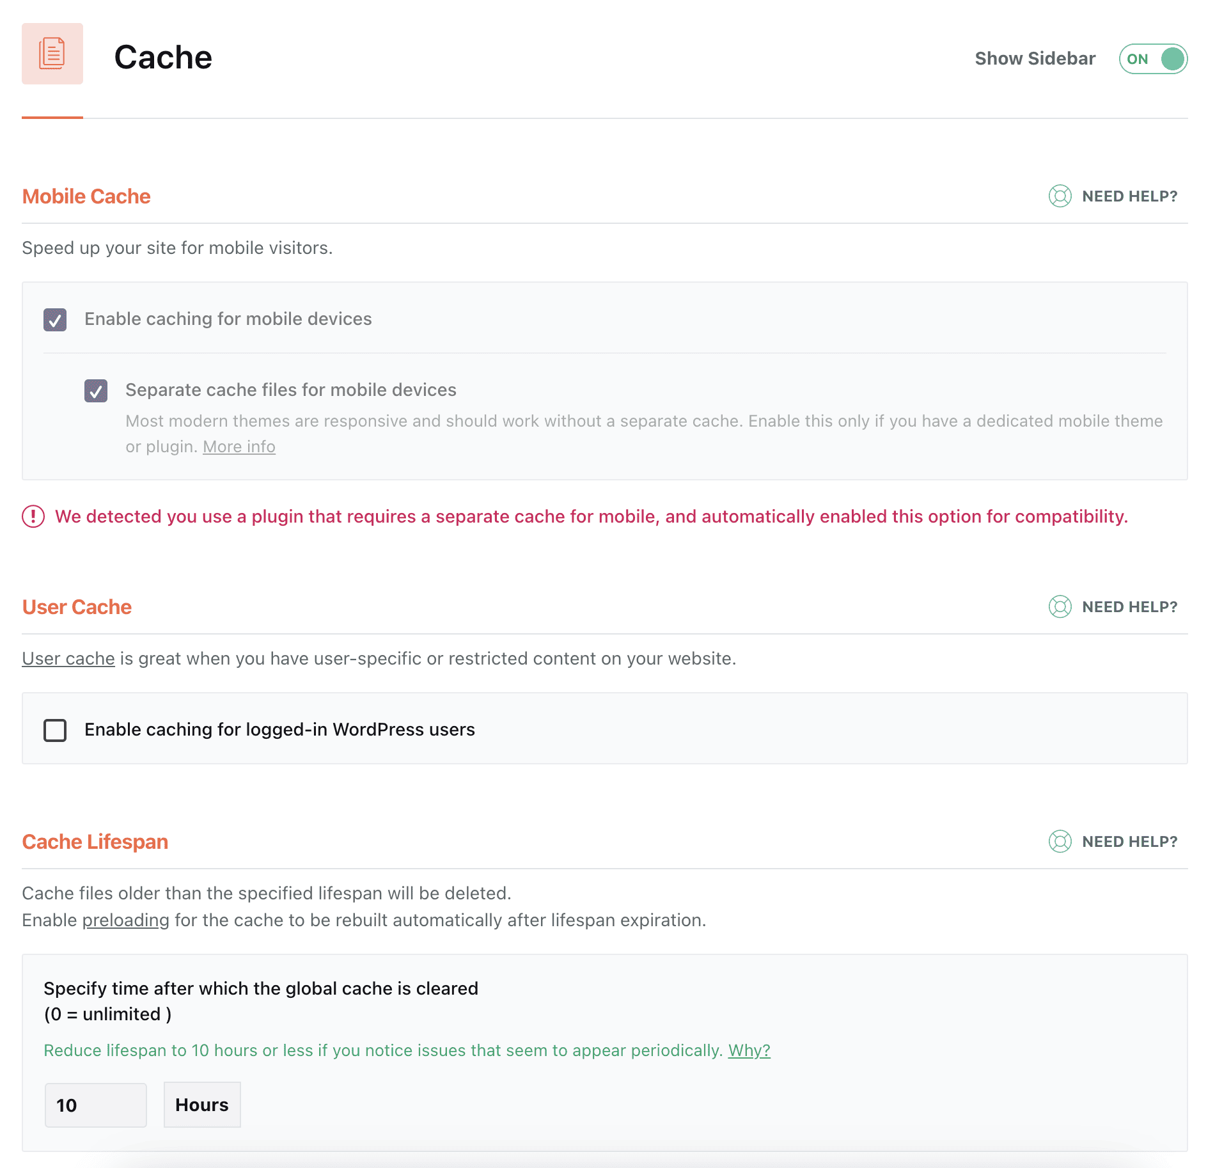
Task: Click the Cache page document icon
Action: (x=52, y=54)
